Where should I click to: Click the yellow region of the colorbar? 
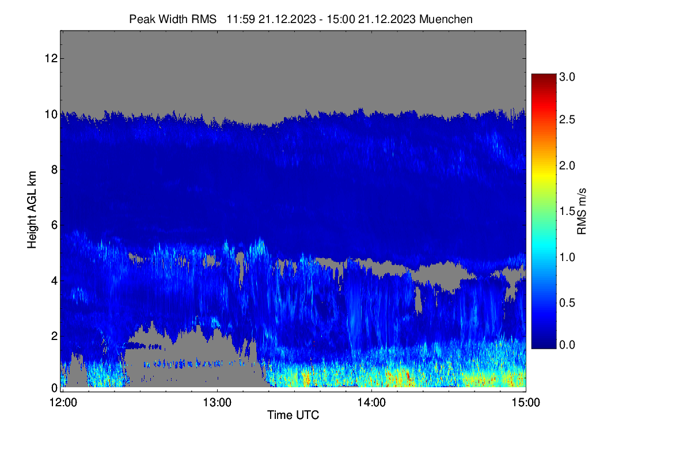click(544, 167)
